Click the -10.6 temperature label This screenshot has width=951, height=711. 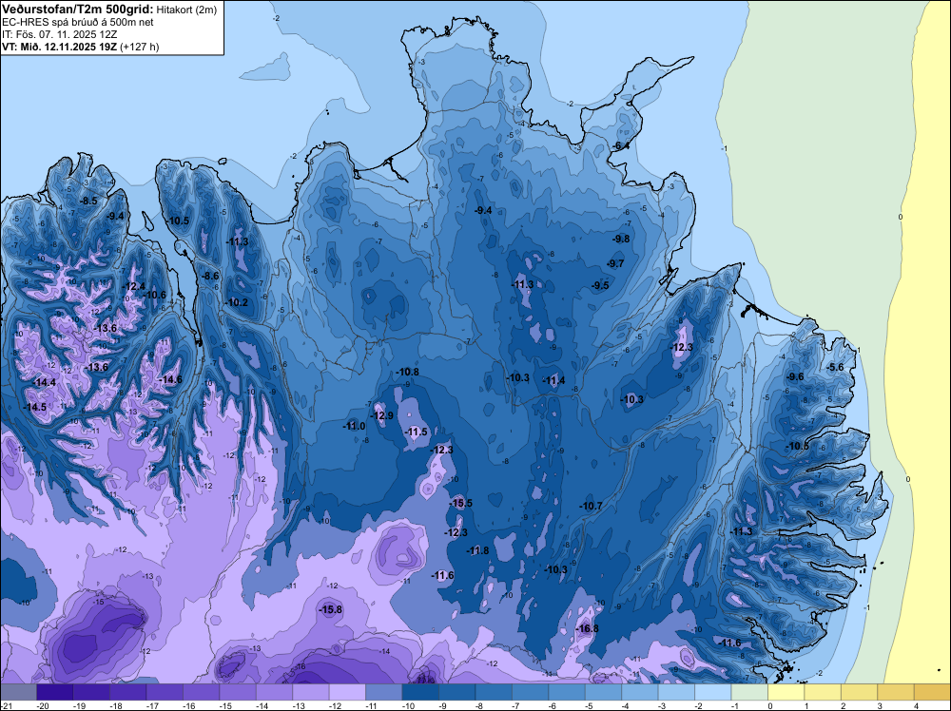(x=154, y=296)
